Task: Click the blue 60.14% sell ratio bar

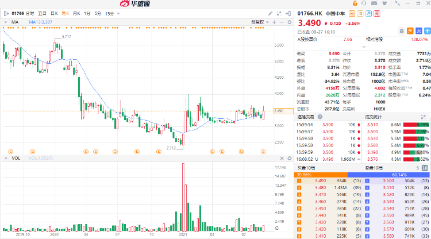Action: pyautogui.click(x=388, y=175)
